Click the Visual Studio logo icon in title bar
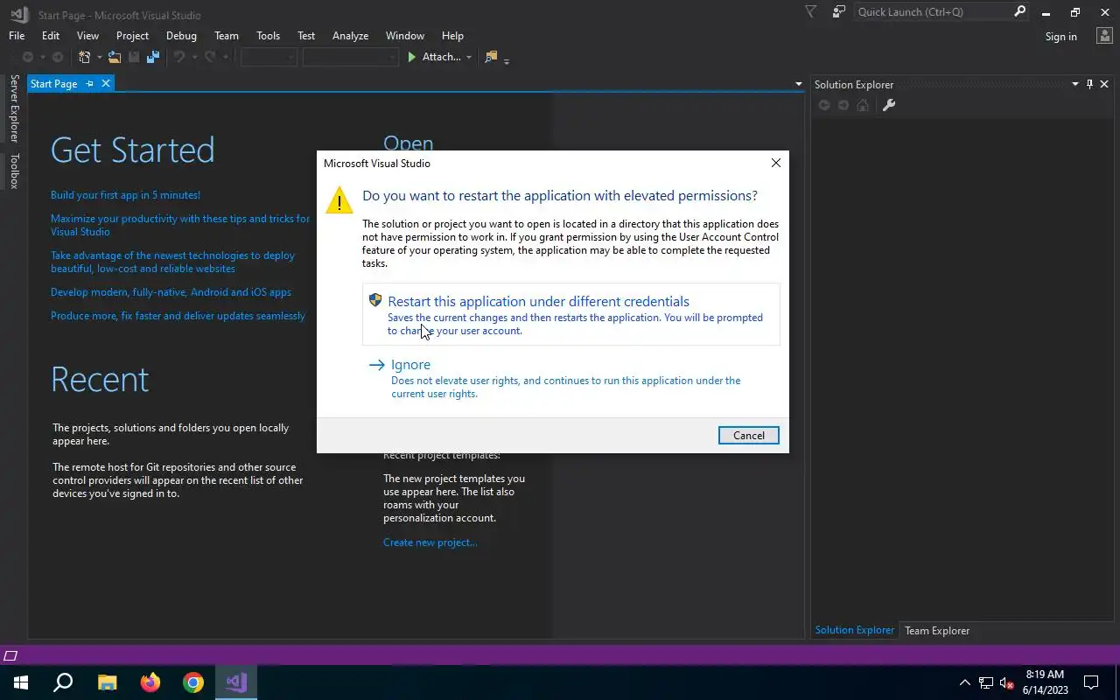Viewport: 1120px width, 700px height. click(18, 14)
